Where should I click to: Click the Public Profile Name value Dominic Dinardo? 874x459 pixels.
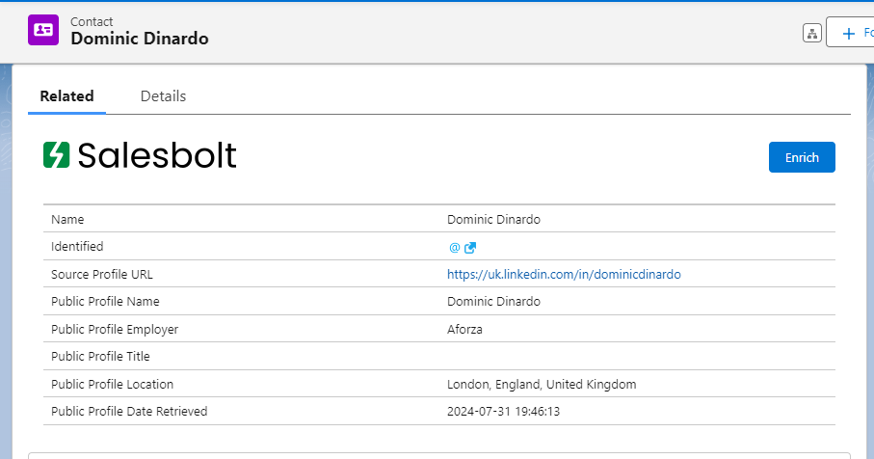pyautogui.click(x=493, y=301)
